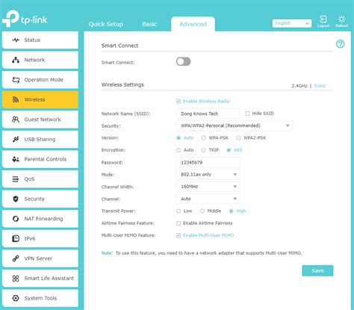This screenshot has width=354, height=310.
Task: Open the Channel Auto dropdown
Action: [x=208, y=199]
